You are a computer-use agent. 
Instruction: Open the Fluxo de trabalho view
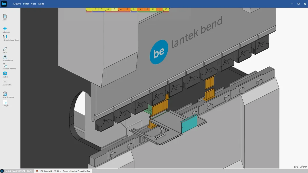(5, 65)
